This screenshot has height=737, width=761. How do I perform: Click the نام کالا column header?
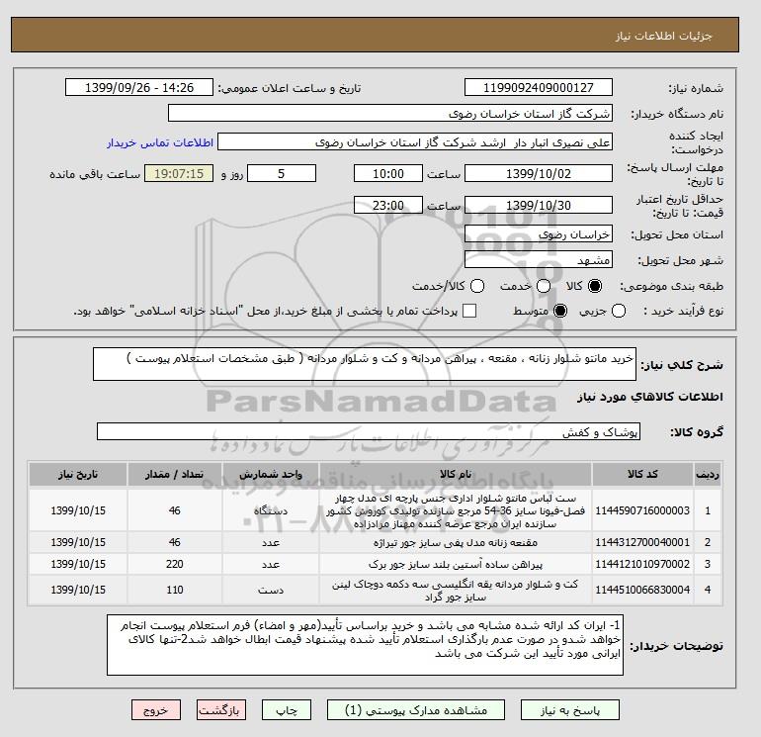click(456, 474)
